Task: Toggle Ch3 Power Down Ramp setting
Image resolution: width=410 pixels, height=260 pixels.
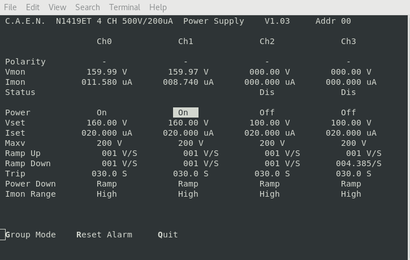Action: 351,184
